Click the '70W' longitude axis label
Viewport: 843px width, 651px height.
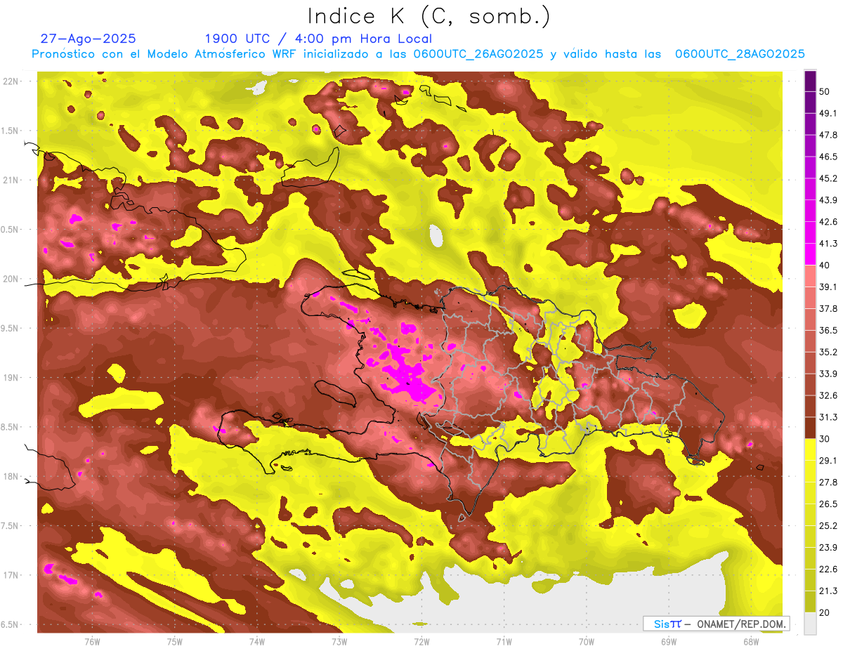(x=587, y=641)
